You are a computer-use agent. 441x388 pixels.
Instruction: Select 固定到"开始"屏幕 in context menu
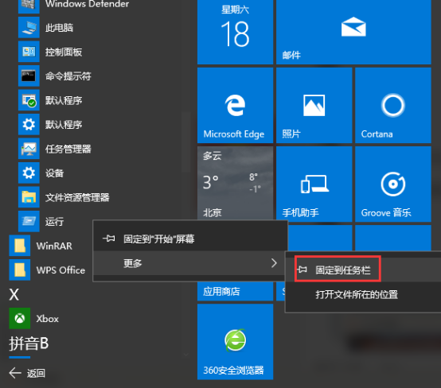(x=190, y=239)
